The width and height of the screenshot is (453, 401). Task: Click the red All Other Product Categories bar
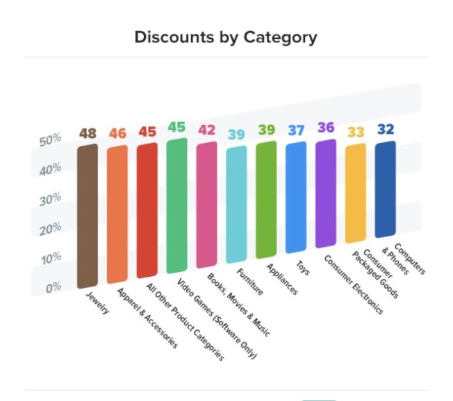point(147,210)
